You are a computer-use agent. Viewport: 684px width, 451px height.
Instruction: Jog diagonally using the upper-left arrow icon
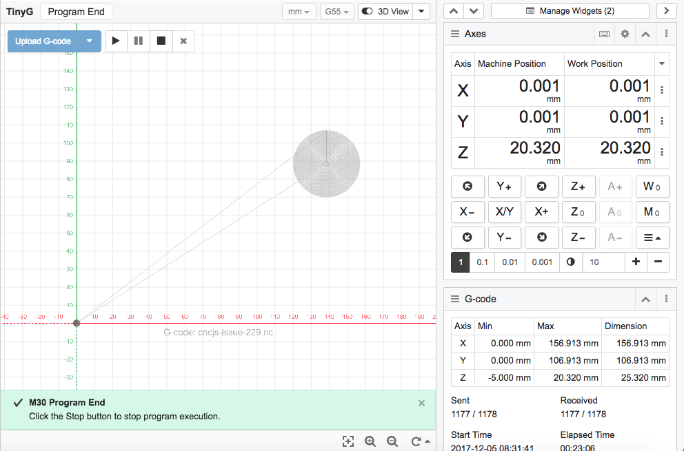pyautogui.click(x=467, y=186)
